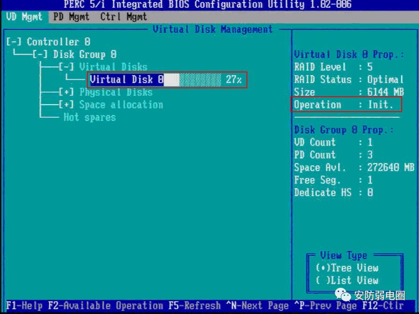
Task: Click the Space Avl. 272640 MB value
Action: (390, 167)
